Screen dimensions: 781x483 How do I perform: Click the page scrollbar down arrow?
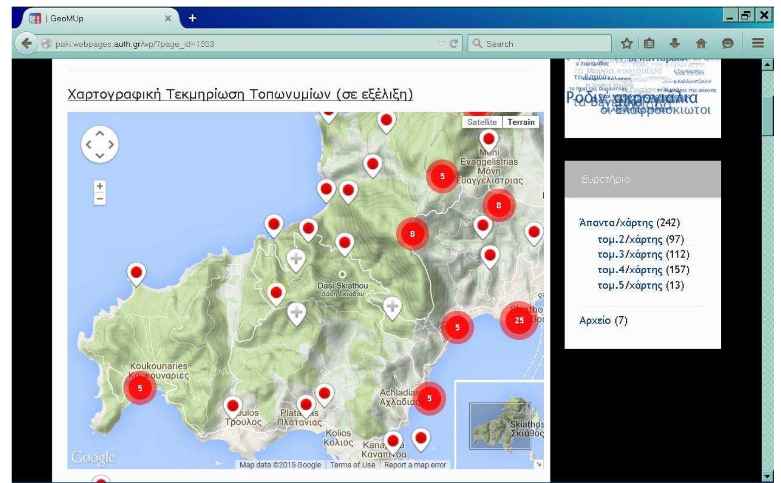tap(768, 477)
